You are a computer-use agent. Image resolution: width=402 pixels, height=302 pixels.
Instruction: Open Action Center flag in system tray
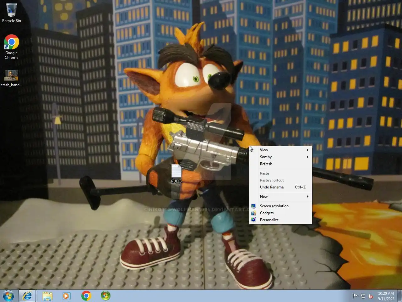(355, 296)
